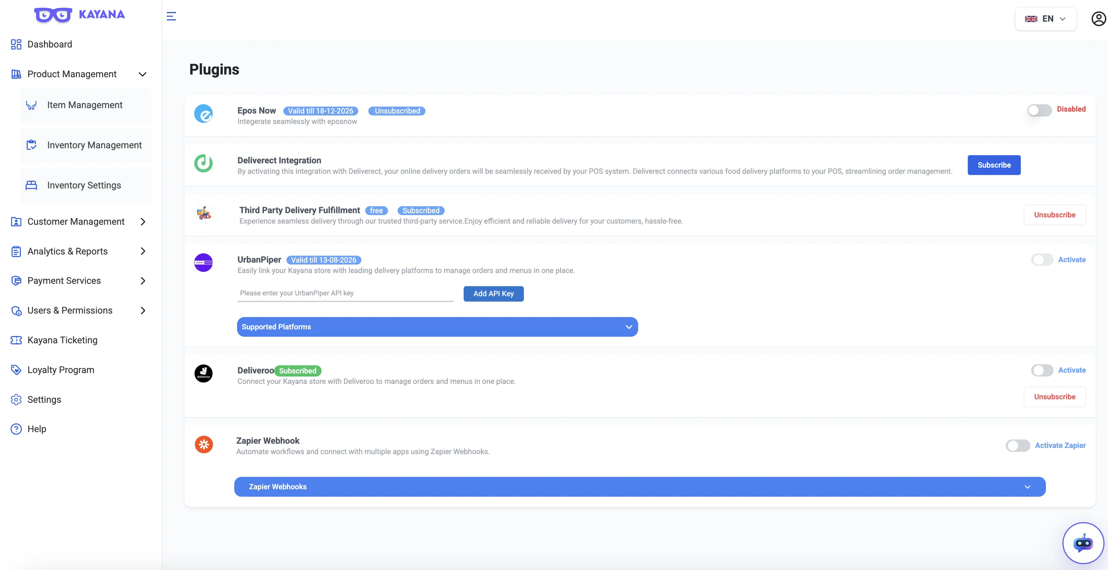
Task: Toggle the Deliveroo Activate switch
Action: (1042, 370)
